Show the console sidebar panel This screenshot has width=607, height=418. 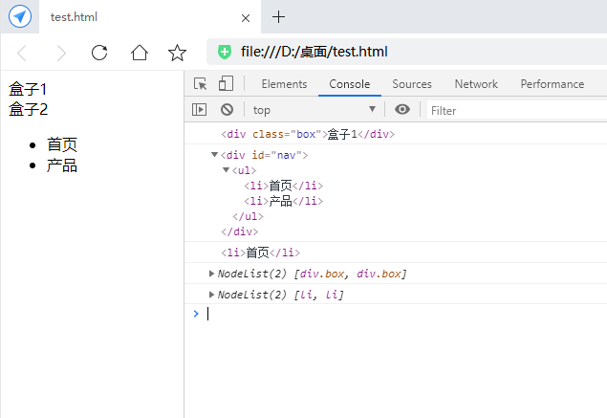pos(200,110)
